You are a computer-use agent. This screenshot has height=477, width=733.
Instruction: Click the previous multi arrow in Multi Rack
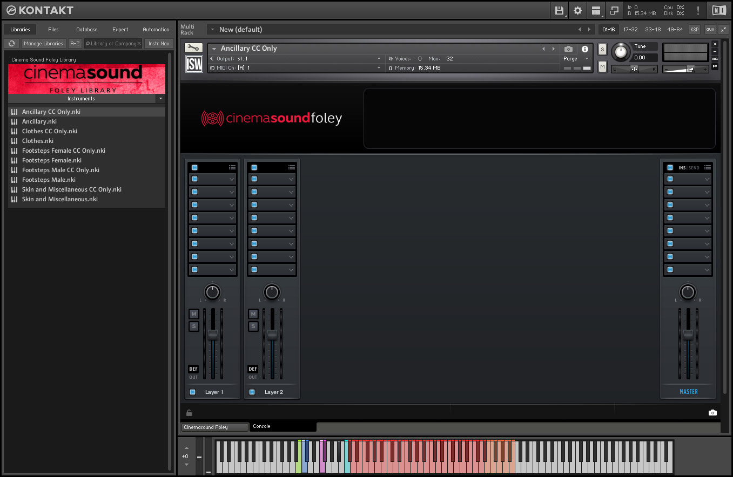[x=580, y=30]
